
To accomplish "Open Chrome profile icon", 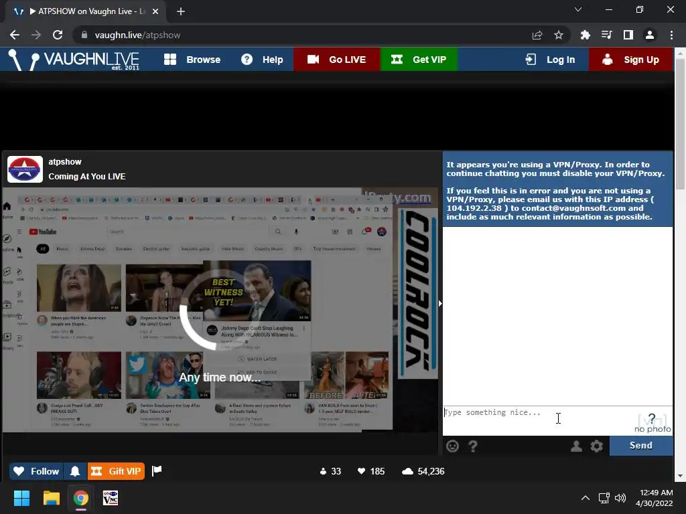I will pos(650,35).
